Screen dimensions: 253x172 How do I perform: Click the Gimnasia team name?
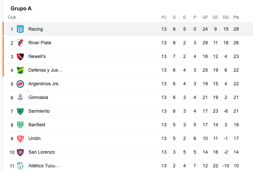click(x=38, y=98)
